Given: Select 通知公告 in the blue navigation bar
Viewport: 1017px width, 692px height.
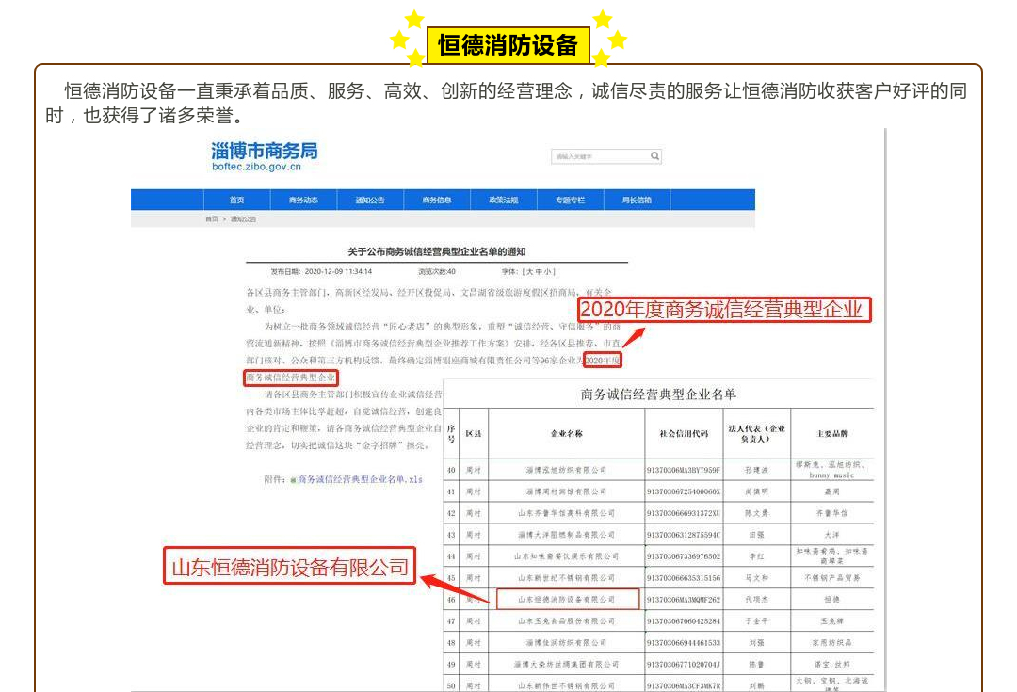Looking at the screenshot, I should pos(369,201).
